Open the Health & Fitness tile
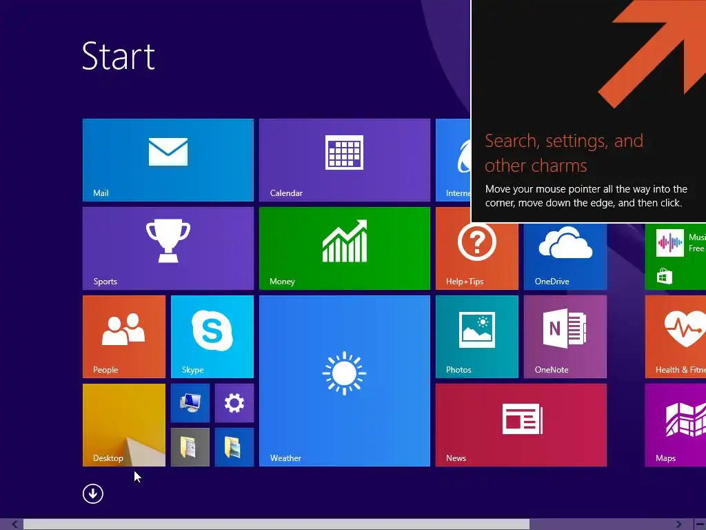This screenshot has height=530, width=706. (676, 337)
